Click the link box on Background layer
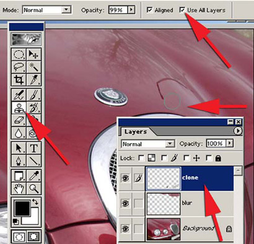254x244 pixels. point(138,229)
